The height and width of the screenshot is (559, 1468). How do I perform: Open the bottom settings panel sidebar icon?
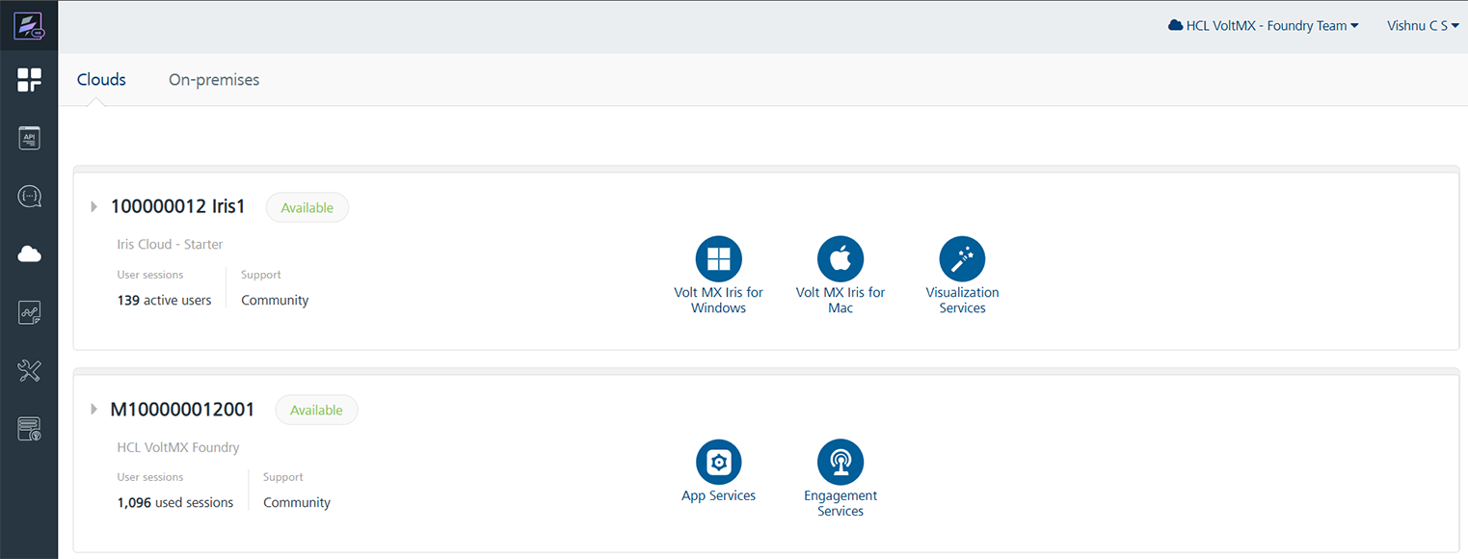click(x=29, y=429)
